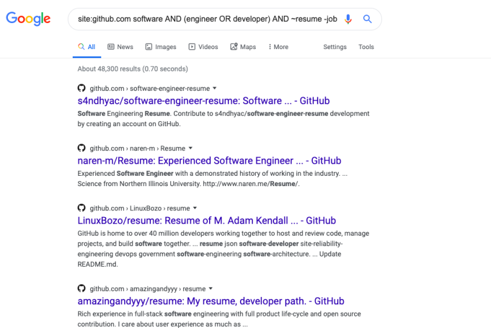Open amazingandyyy/resume developer path link
The width and height of the screenshot is (491, 328).
click(211, 301)
